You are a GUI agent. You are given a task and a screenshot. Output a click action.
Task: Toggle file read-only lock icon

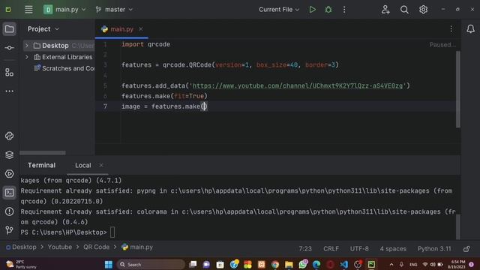click(466, 249)
